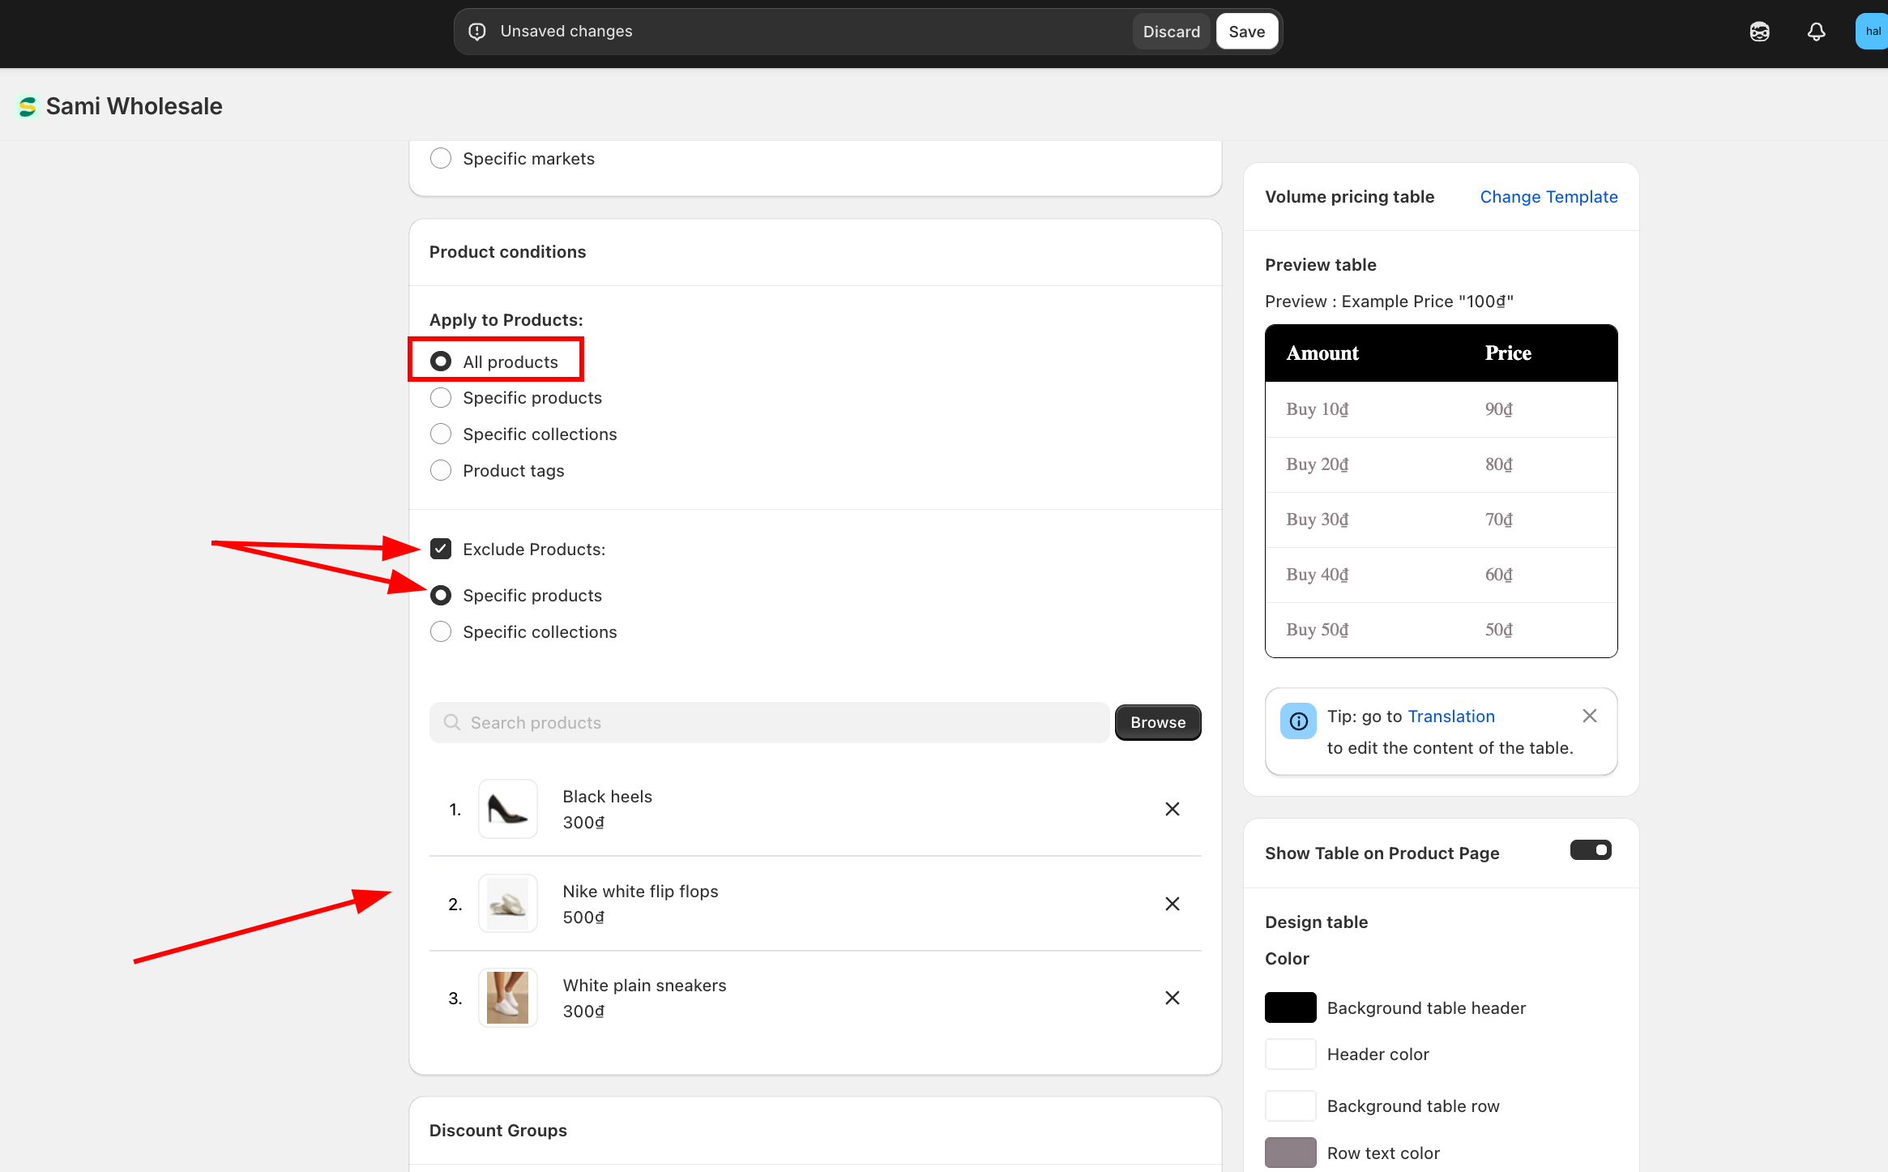This screenshot has height=1172, width=1888.
Task: Discard the unsaved changes
Action: [1171, 32]
